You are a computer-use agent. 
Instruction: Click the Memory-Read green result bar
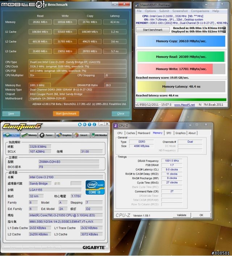pyautogui.click(x=181, y=57)
